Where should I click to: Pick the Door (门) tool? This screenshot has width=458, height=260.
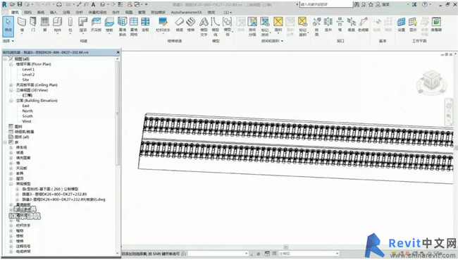pos(33,25)
